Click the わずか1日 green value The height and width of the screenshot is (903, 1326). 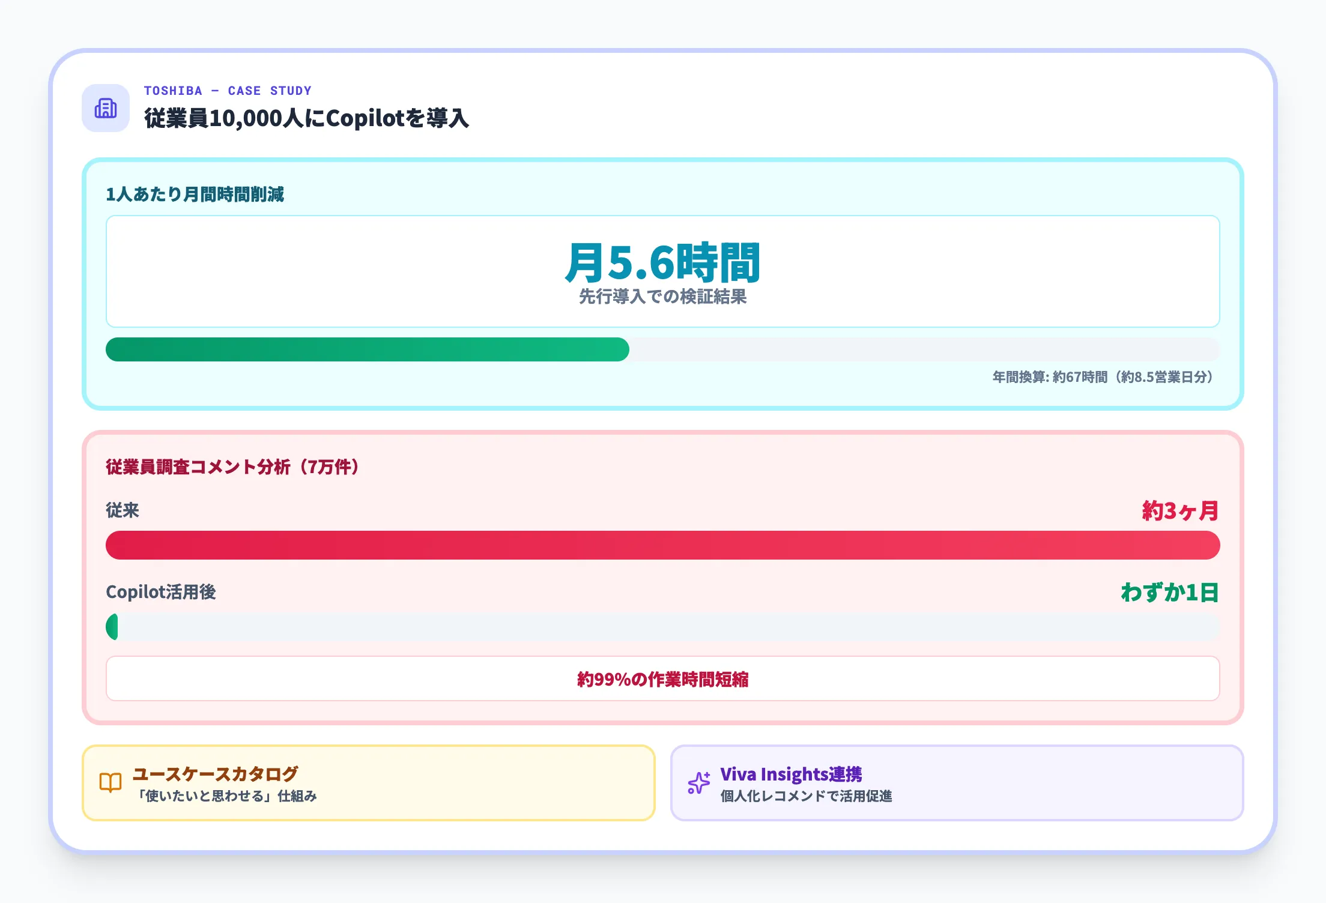point(1170,593)
